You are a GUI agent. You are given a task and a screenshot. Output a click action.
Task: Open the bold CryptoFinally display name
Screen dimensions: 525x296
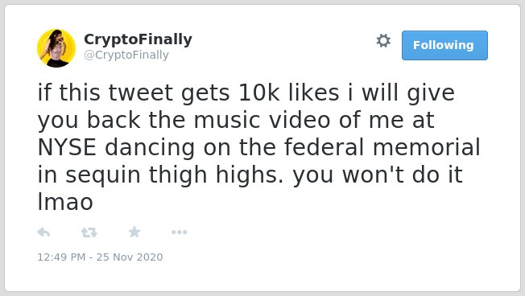[x=138, y=39]
